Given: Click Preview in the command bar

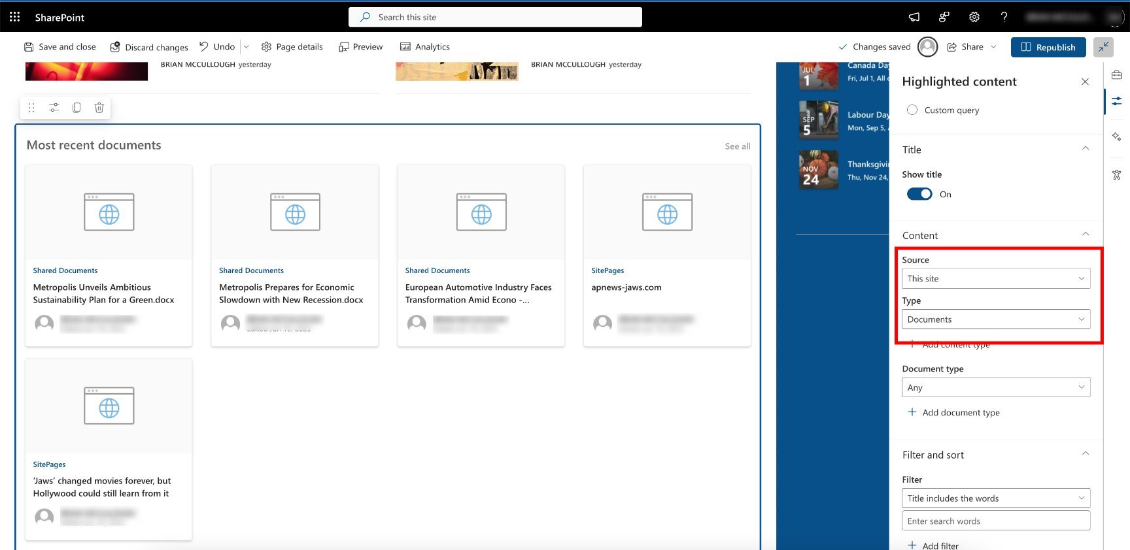Looking at the screenshot, I should (x=361, y=47).
